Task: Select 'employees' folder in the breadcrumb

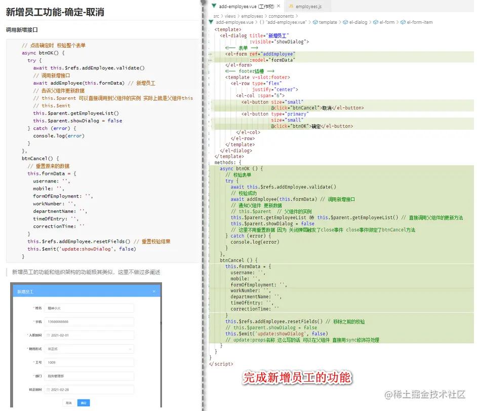Action: [252, 16]
